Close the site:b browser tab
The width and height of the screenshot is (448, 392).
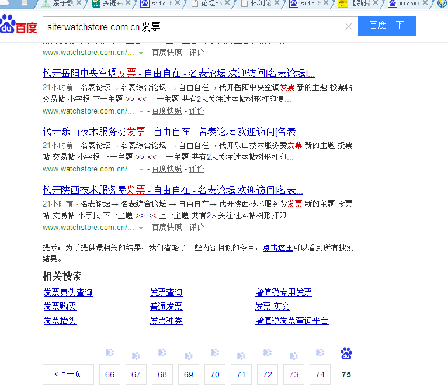(178, 3)
